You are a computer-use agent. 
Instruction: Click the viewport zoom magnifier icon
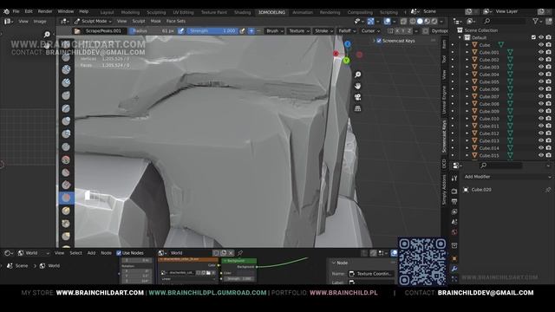coord(358,75)
